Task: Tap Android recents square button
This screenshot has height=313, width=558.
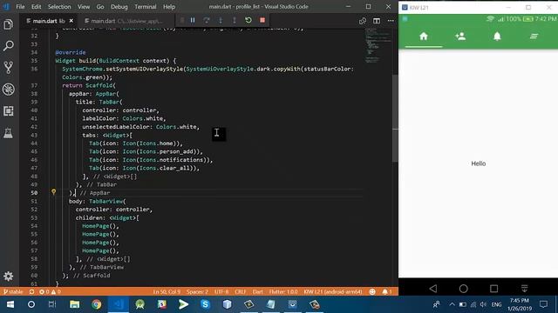Action: coord(494,289)
